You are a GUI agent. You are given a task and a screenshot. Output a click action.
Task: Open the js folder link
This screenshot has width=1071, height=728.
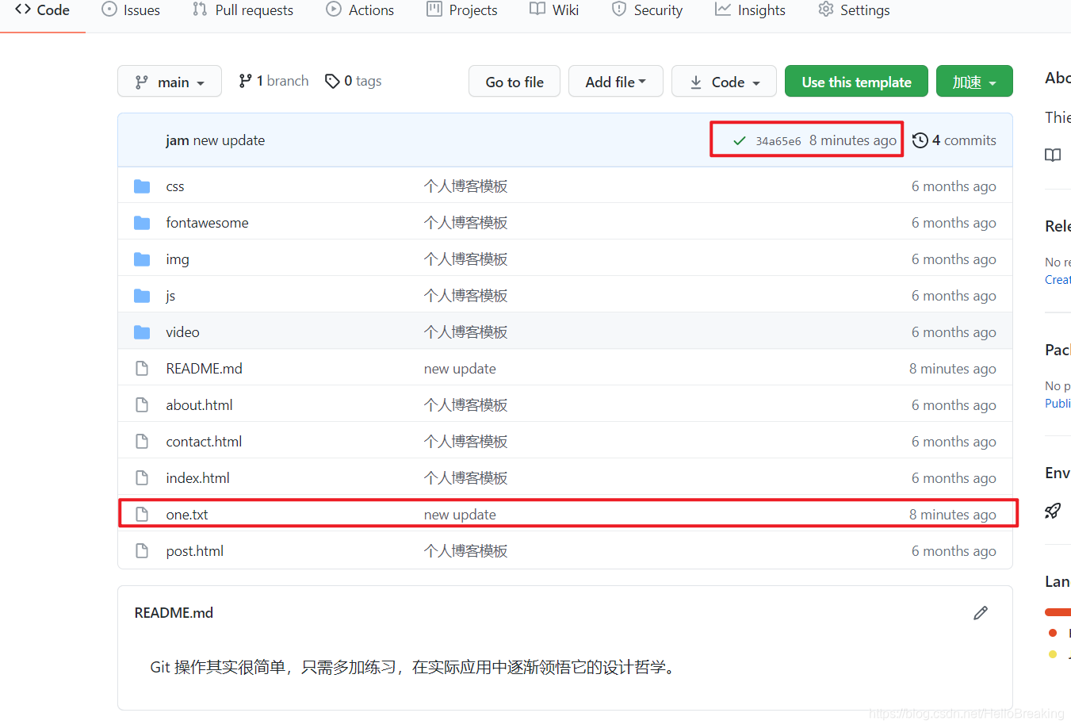pos(170,296)
